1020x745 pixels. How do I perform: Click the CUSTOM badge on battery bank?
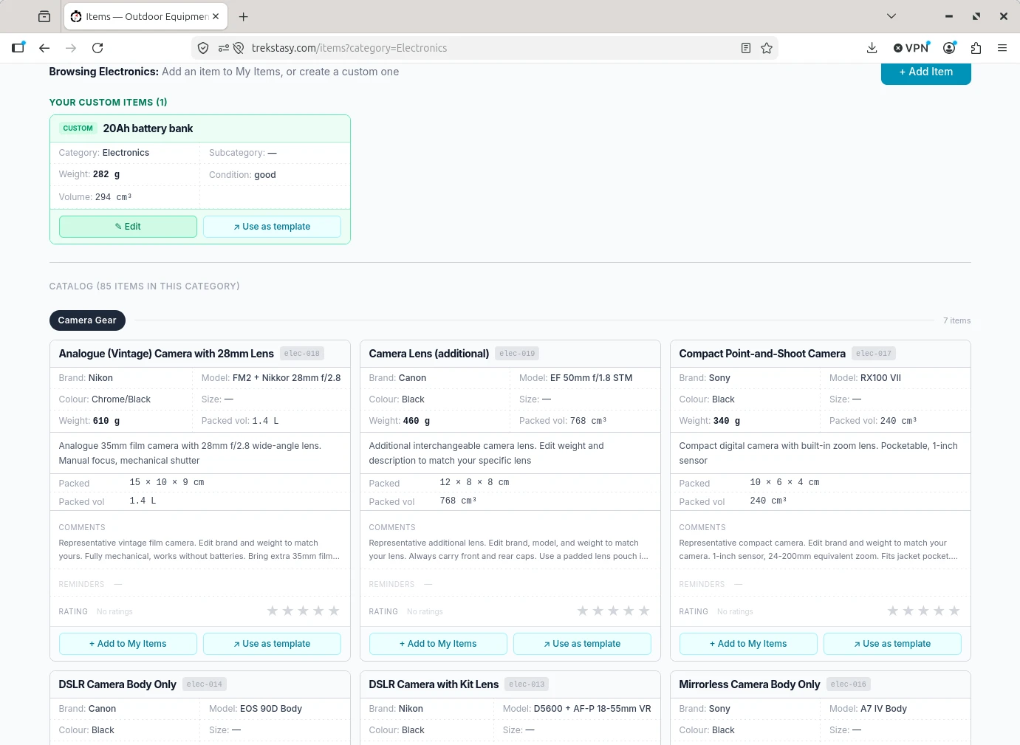tap(78, 128)
